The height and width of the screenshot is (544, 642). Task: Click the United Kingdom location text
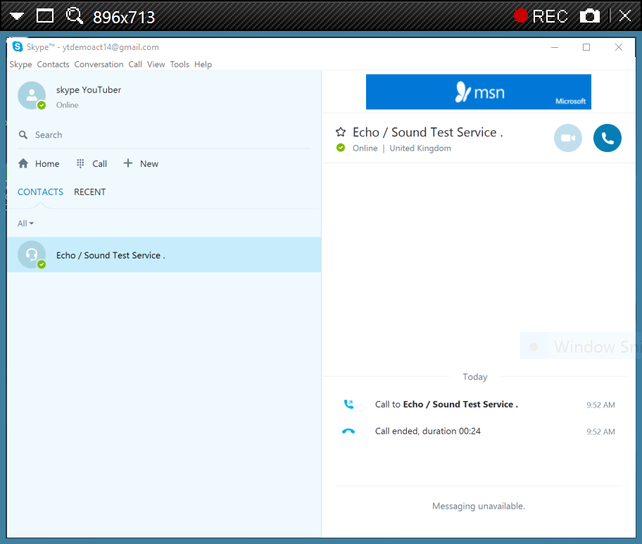click(x=420, y=148)
